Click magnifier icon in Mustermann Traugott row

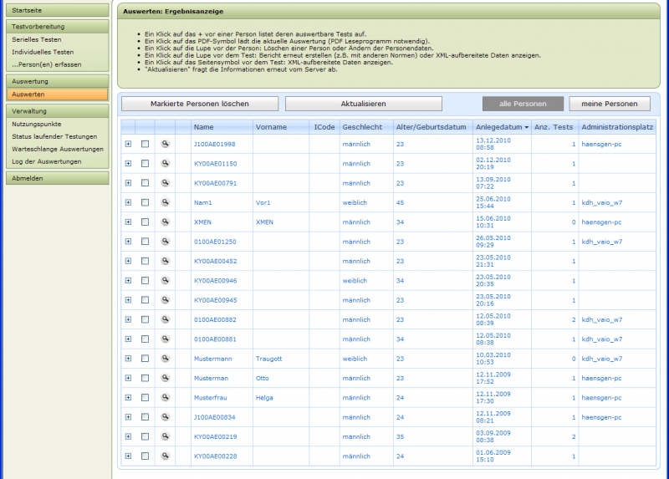166,359
